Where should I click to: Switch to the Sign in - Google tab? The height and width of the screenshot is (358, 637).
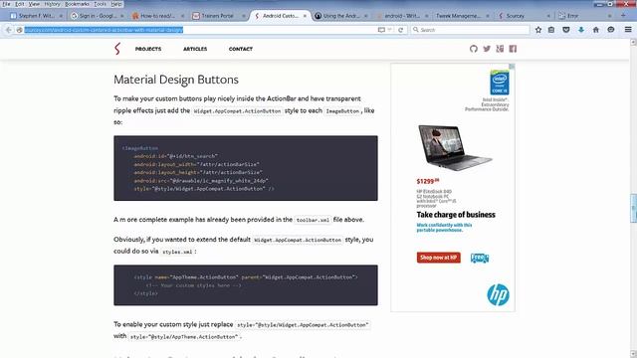98,16
